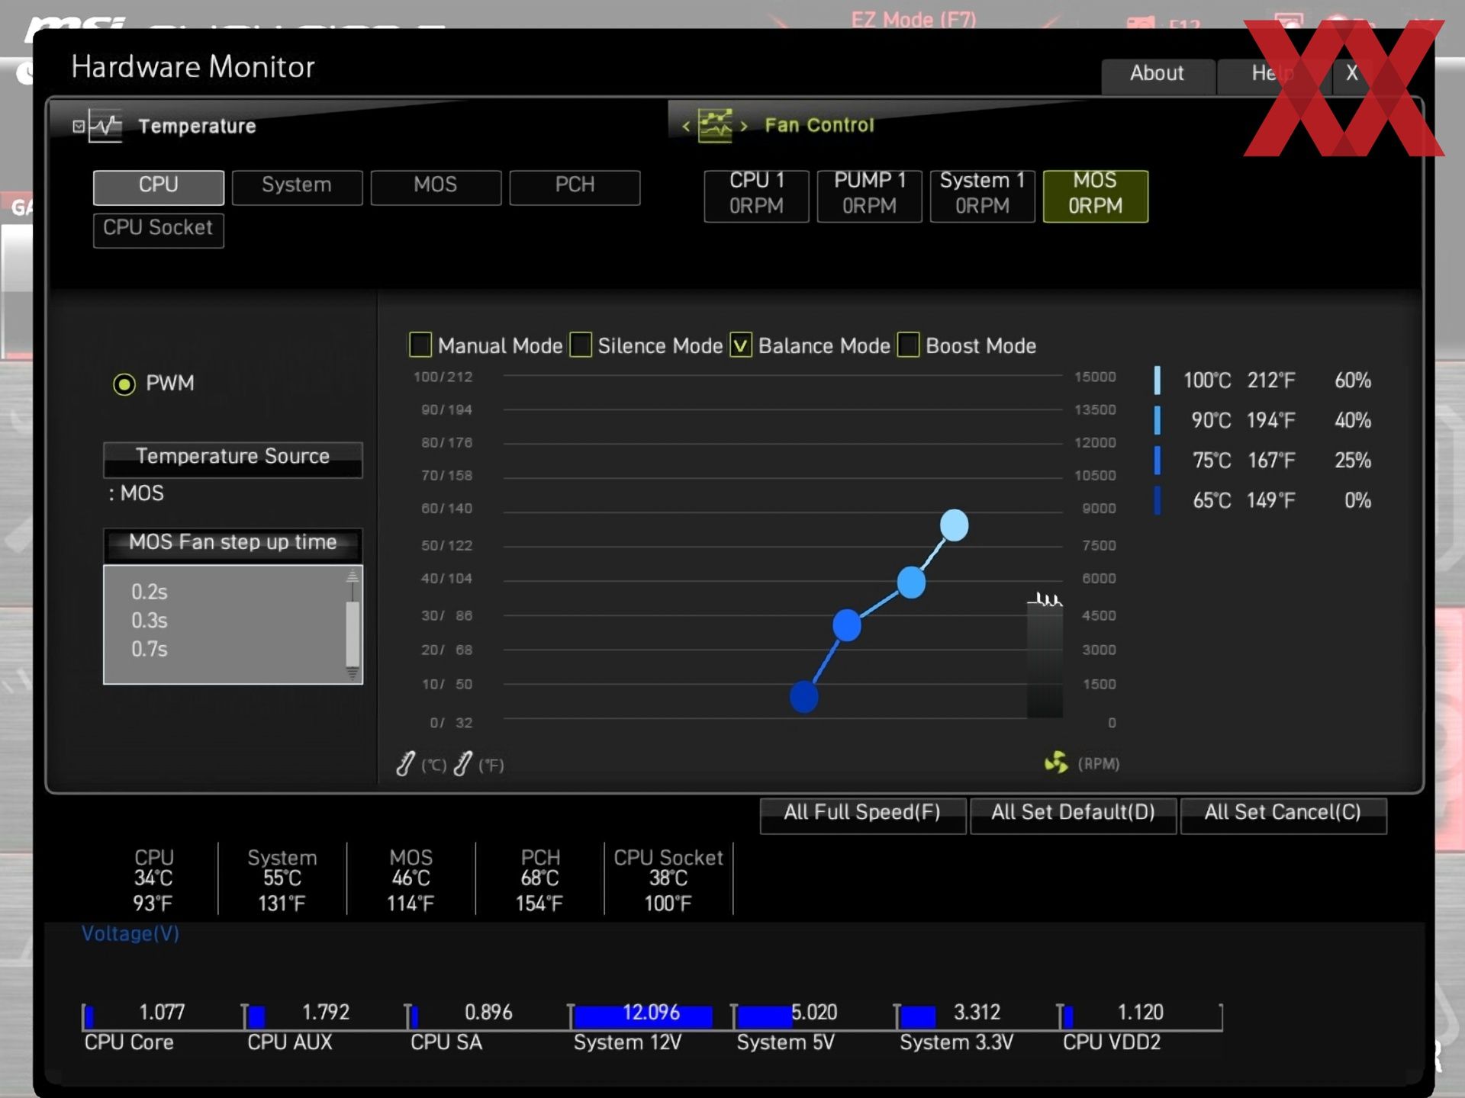Click the 40% value for 90°C

pyautogui.click(x=1353, y=420)
